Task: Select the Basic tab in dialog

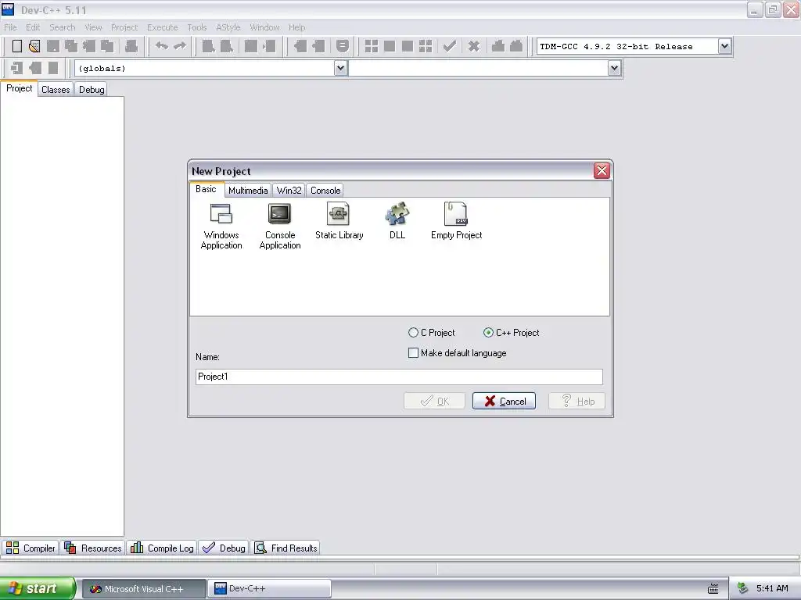Action: (206, 189)
